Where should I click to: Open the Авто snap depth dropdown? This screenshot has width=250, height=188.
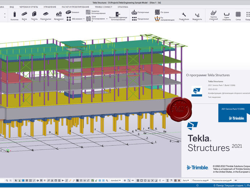pyautogui.click(x=186, y=180)
